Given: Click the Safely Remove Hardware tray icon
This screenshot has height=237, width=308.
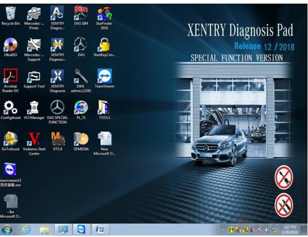Looking at the screenshot, I should (275, 230).
